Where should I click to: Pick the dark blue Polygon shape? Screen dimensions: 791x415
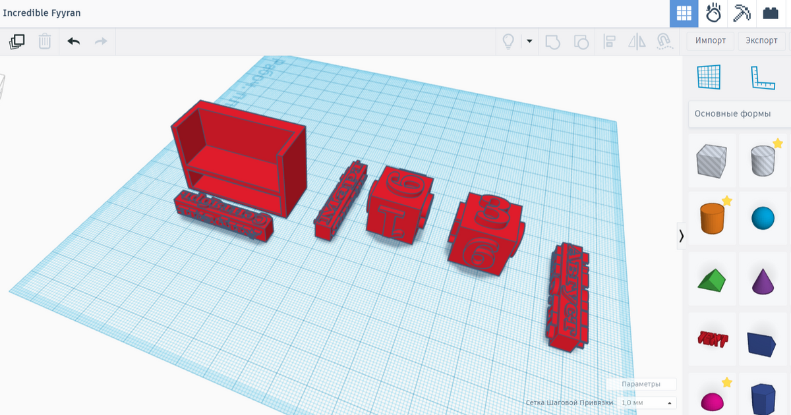pos(763,398)
